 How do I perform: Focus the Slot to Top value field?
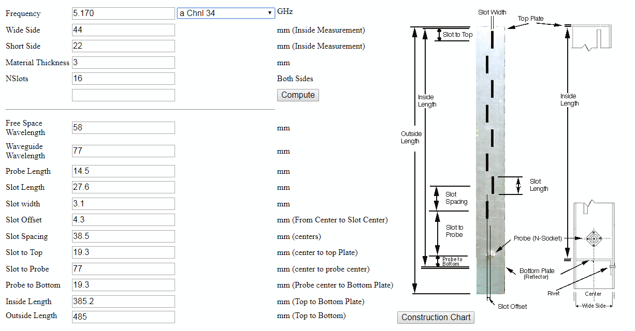[123, 252]
